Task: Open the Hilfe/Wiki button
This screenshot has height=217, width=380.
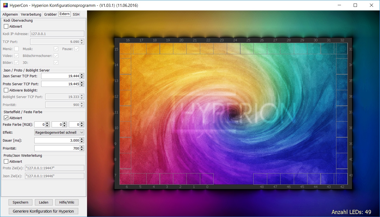Action: pyautogui.click(x=67, y=202)
